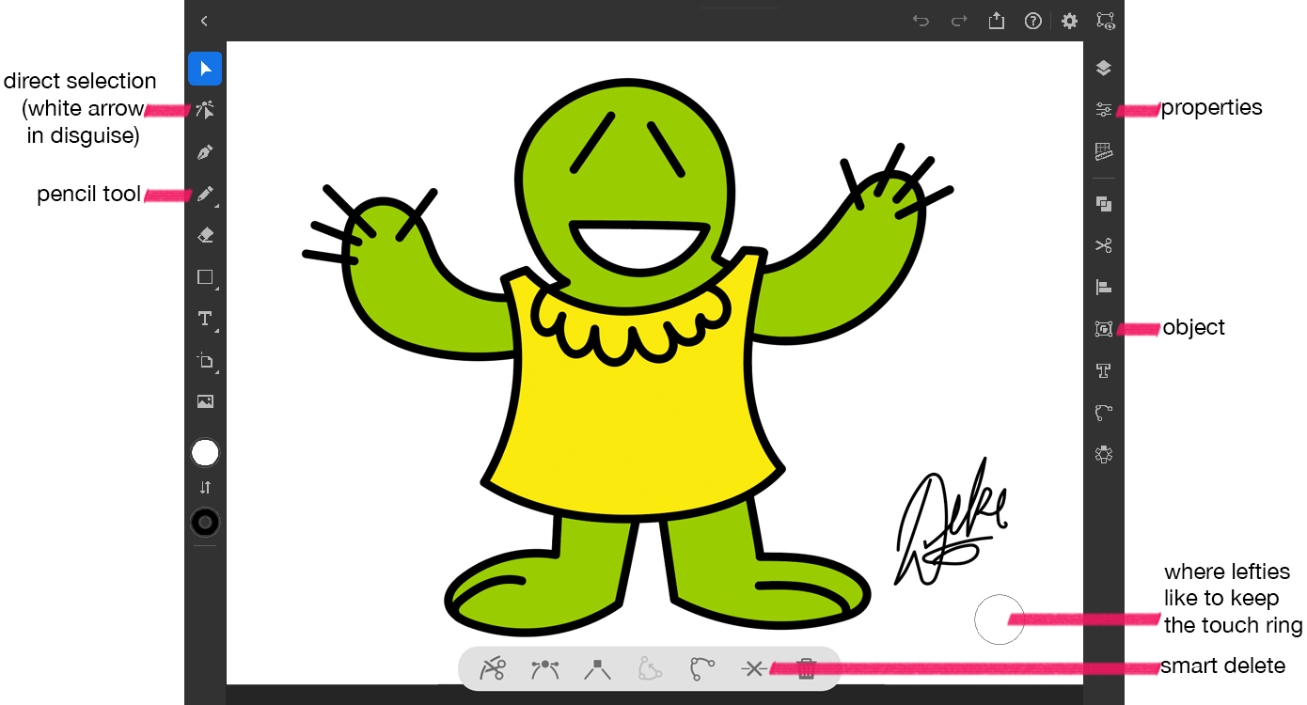Toggle the Layers panel open

(x=1102, y=68)
